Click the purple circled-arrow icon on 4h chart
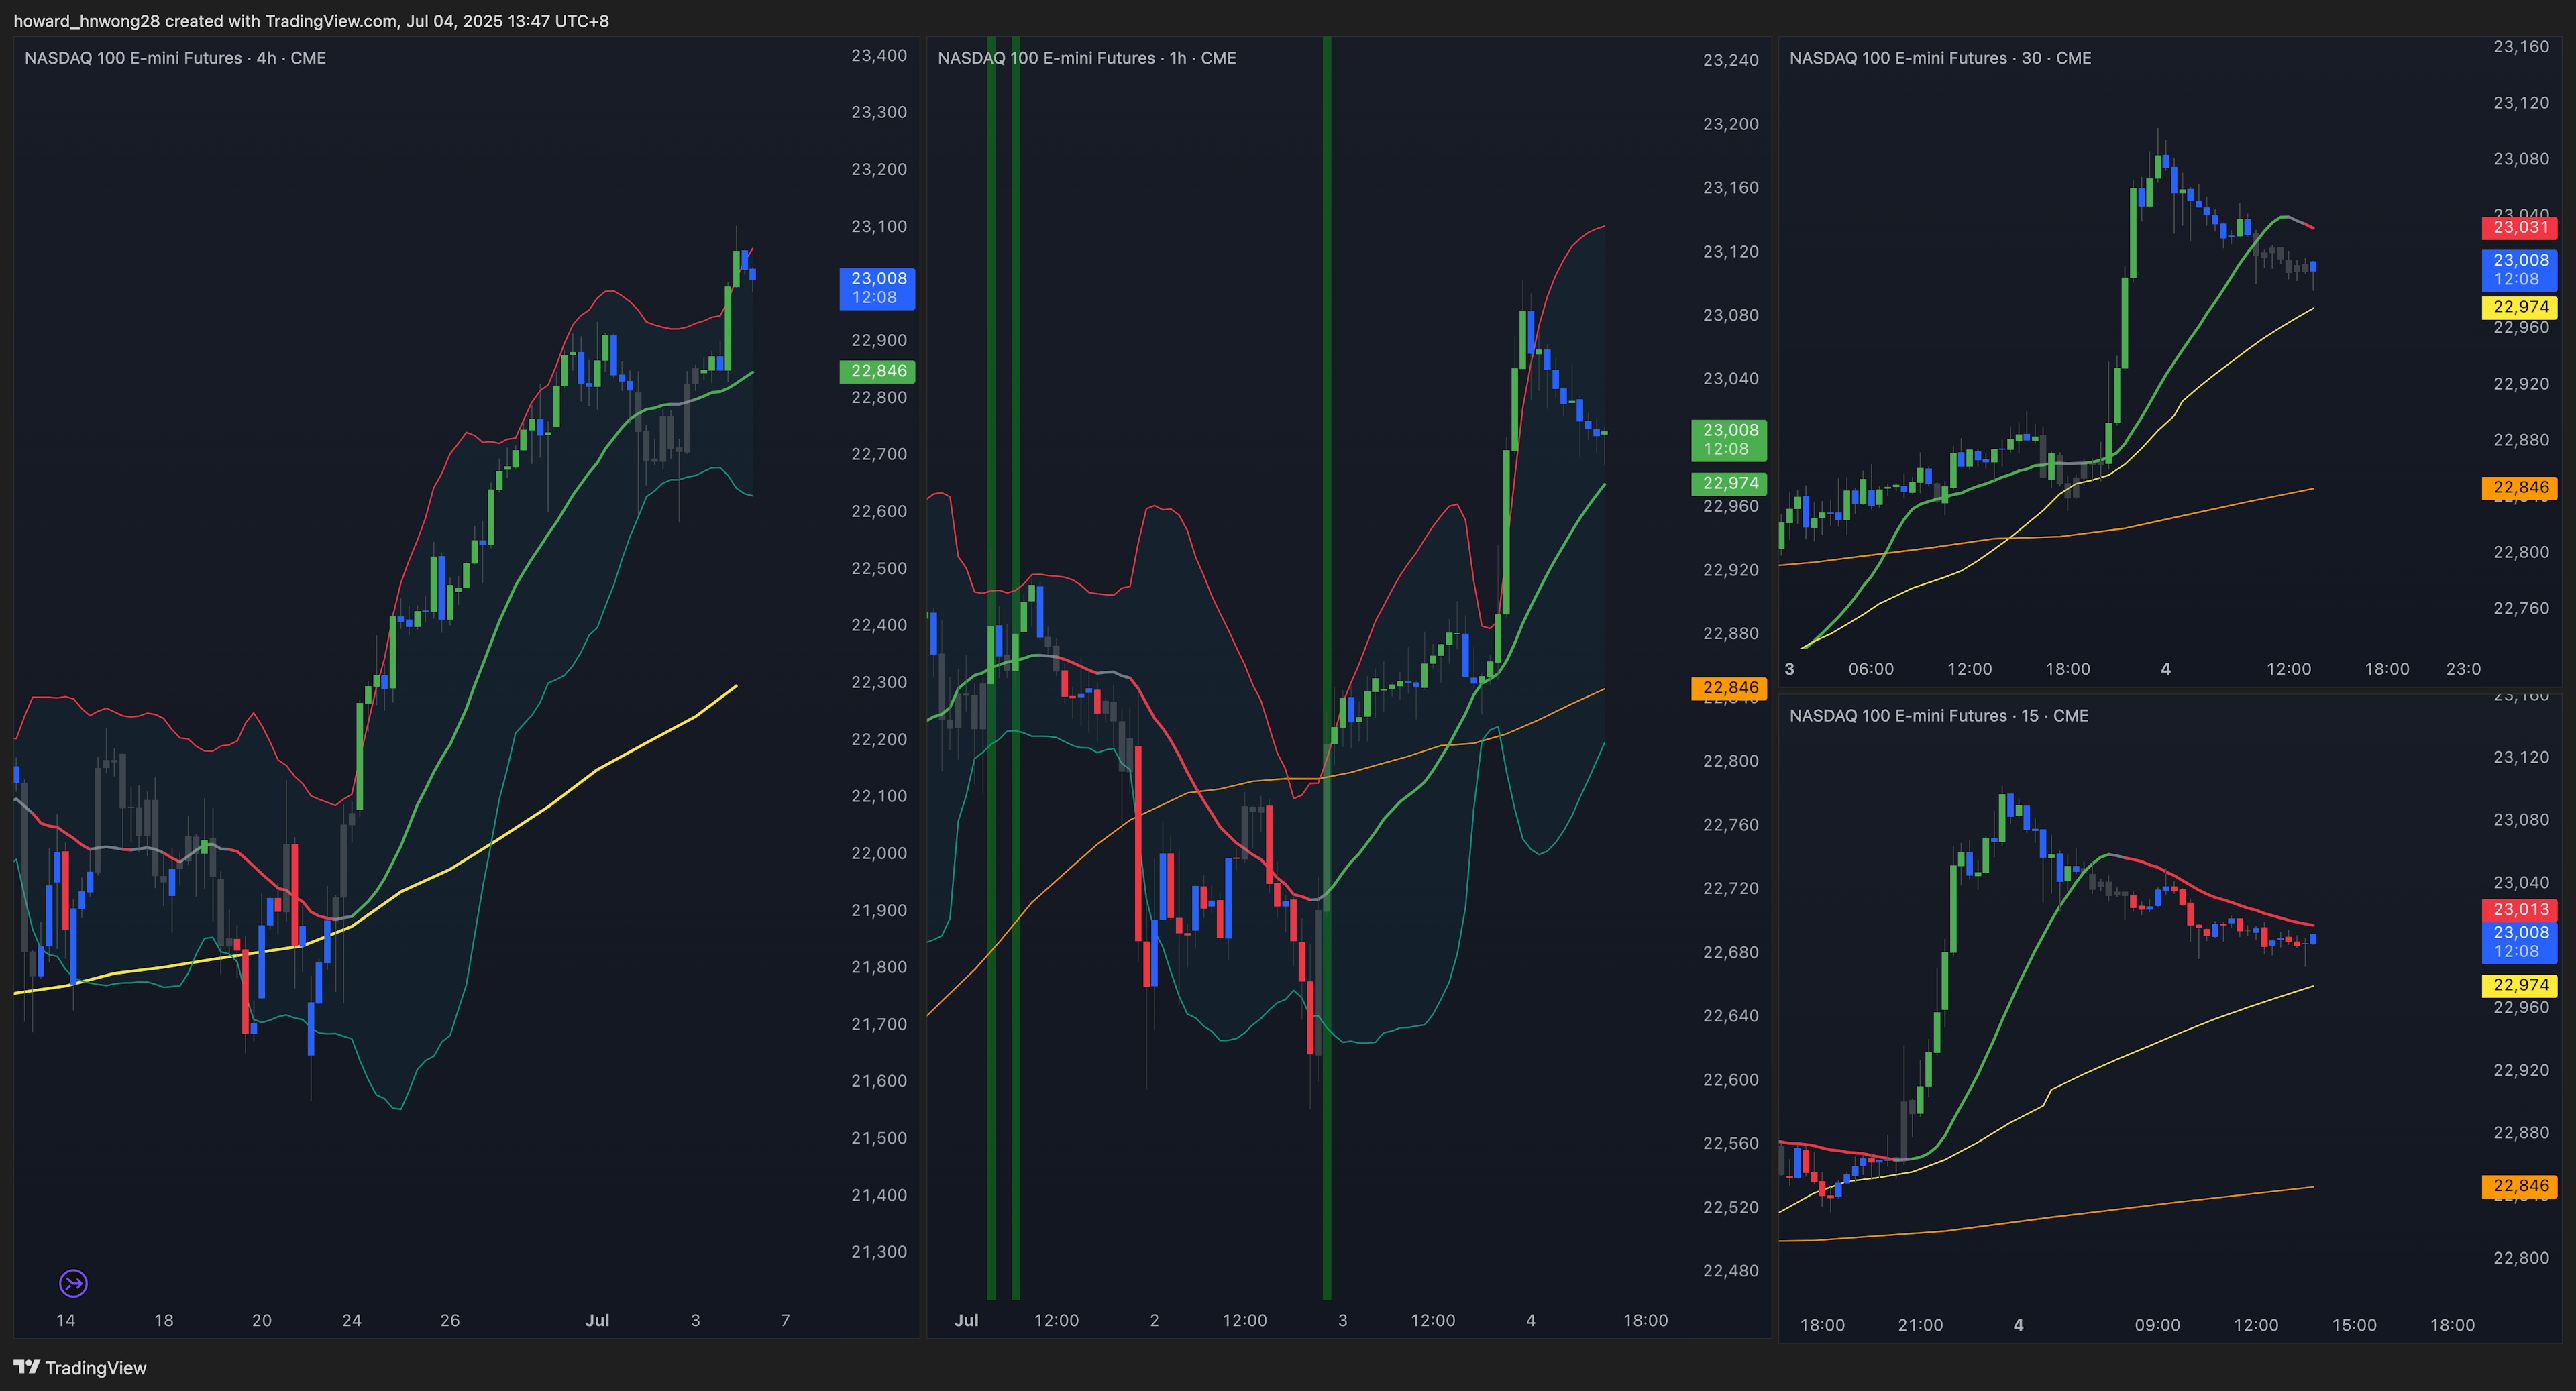This screenshot has width=2576, height=1391. coord(73,1282)
